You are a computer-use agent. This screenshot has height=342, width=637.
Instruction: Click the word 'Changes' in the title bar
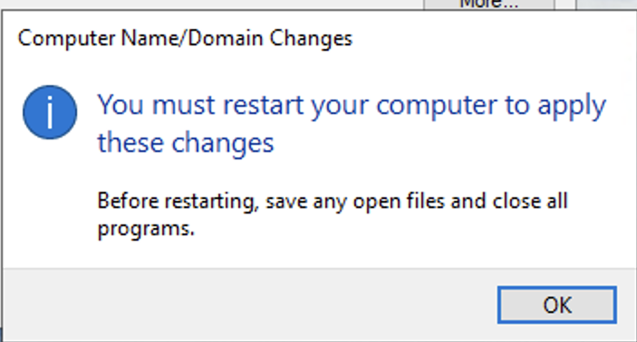[311, 39]
